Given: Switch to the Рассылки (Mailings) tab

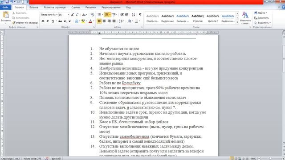Looking at the screenshot, I should [x=90, y=8].
